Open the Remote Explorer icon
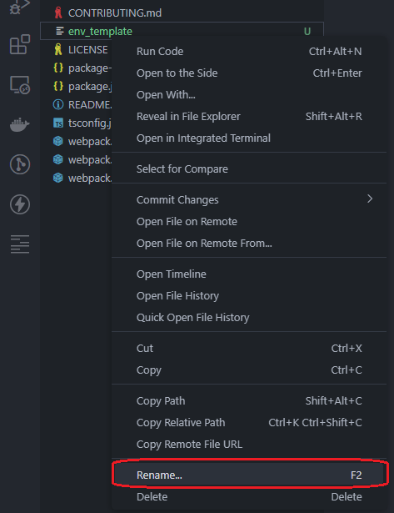 20,85
